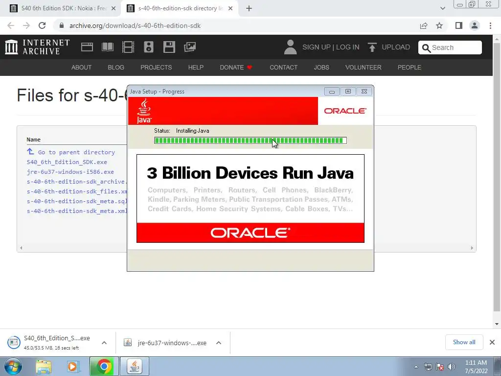Open the PROJECTS menu item
The image size is (501, 376).
tap(156, 68)
